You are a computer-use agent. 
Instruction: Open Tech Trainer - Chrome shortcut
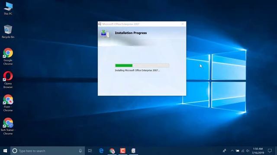[8, 126]
